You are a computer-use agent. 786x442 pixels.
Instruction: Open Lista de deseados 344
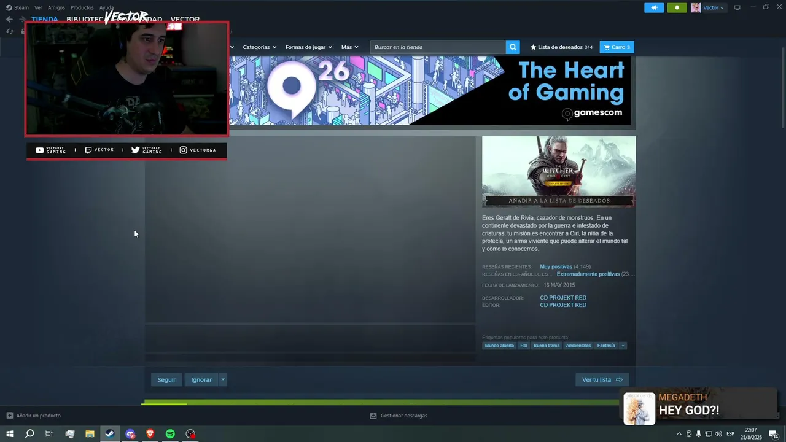coord(561,47)
